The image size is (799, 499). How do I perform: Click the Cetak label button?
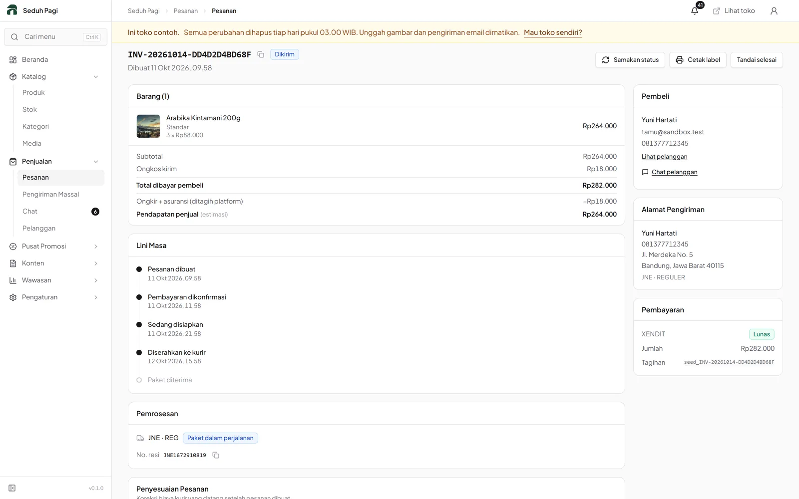698,60
